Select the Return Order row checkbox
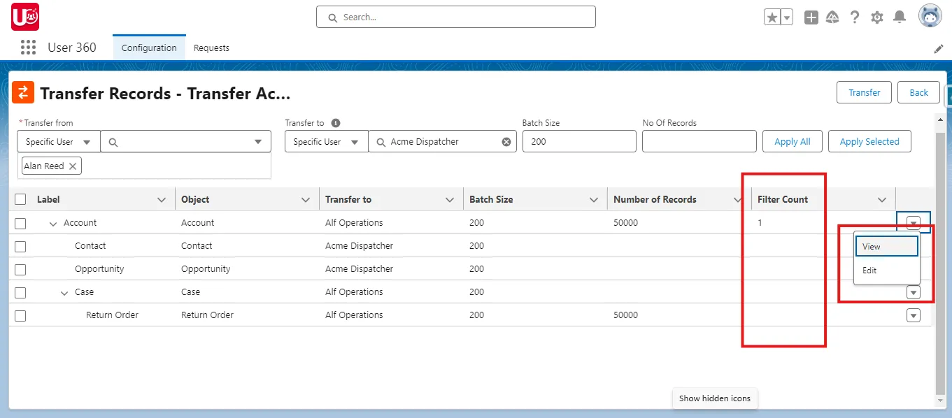Image resolution: width=952 pixels, height=418 pixels. coord(20,315)
